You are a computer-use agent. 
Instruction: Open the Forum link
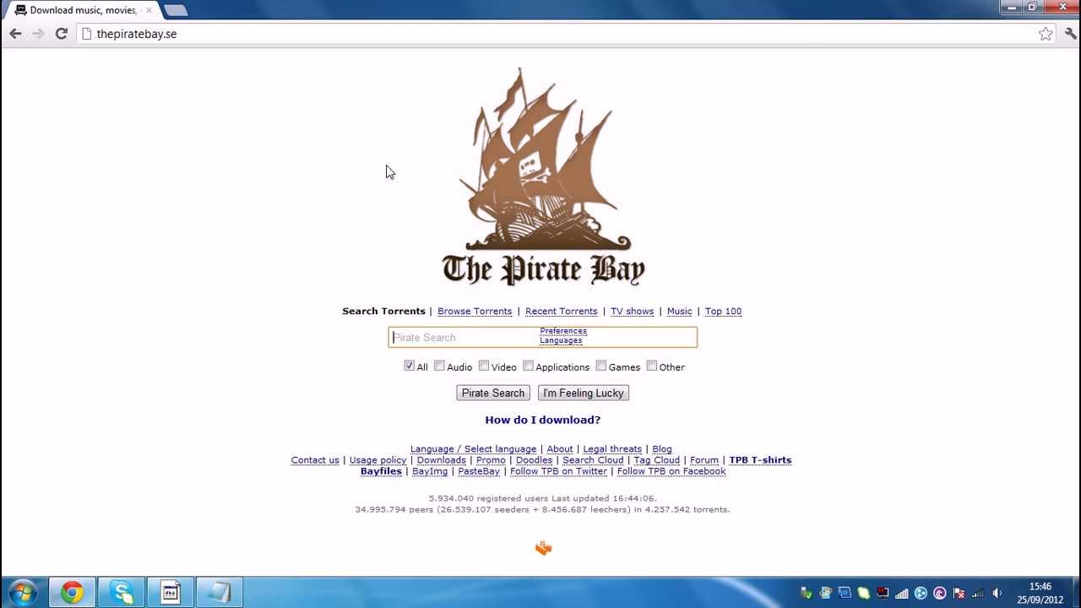(x=704, y=460)
